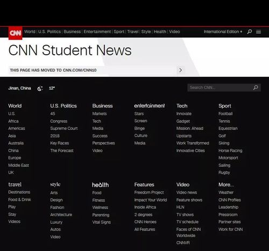Open Markets under Business
This screenshot has height=251, width=269.
[100, 114]
